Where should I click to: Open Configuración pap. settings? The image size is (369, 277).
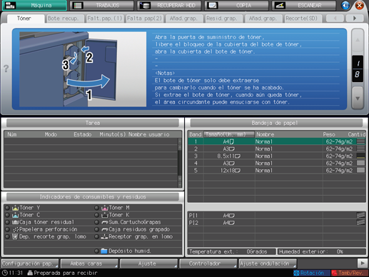coord(30,263)
